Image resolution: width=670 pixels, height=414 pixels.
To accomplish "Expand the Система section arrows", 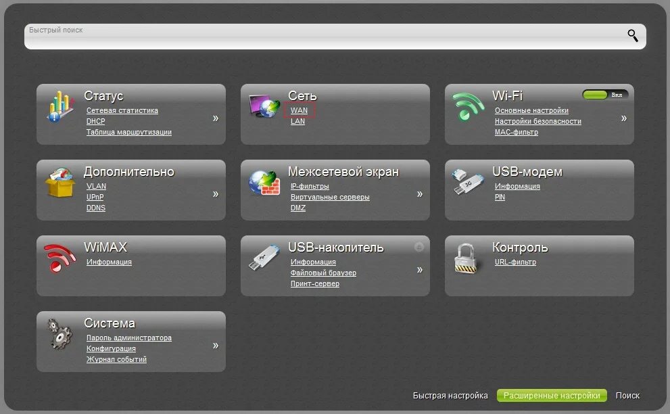I will 216,345.
